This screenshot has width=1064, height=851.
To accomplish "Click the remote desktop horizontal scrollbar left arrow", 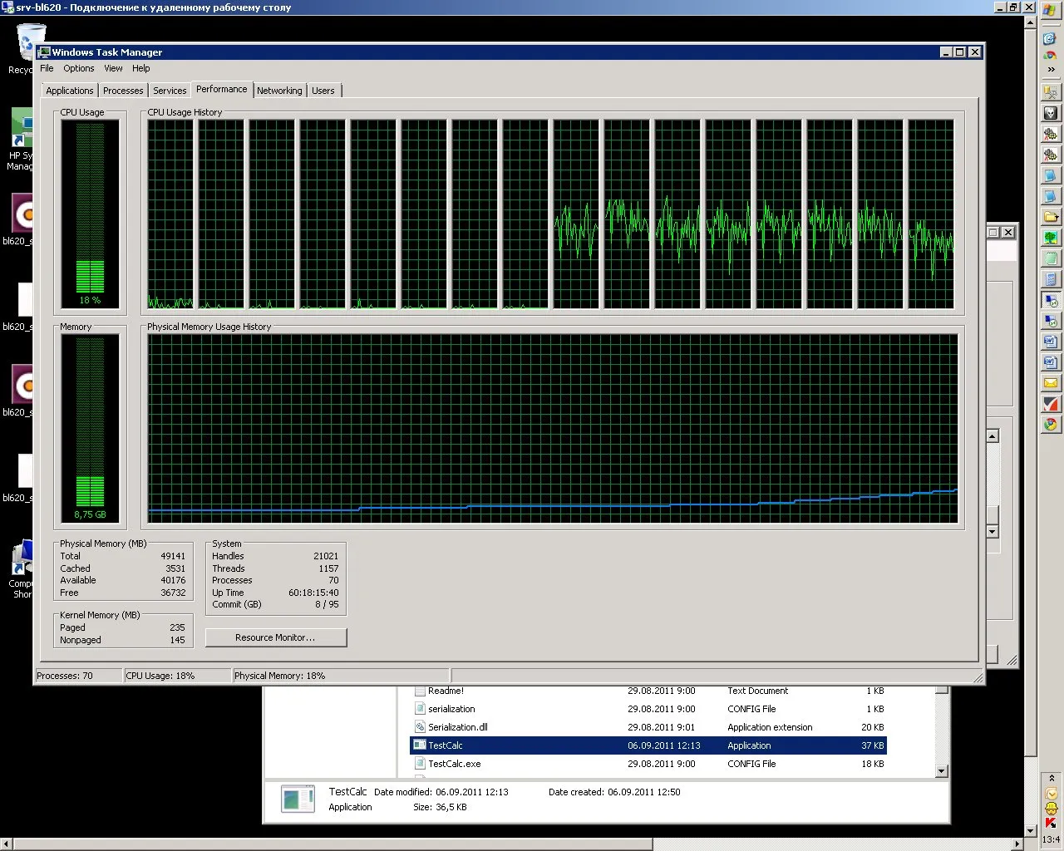I will coord(7,844).
